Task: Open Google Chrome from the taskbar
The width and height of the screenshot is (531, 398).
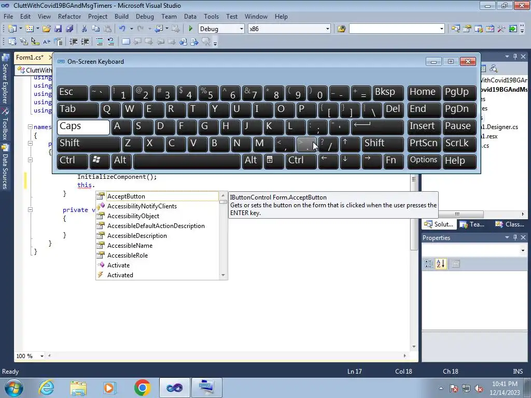Action: 142,388
